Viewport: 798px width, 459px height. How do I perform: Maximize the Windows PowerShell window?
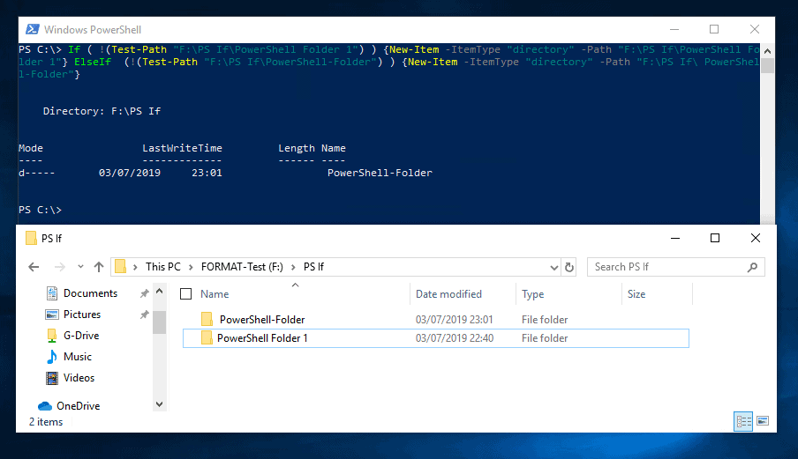pos(714,29)
